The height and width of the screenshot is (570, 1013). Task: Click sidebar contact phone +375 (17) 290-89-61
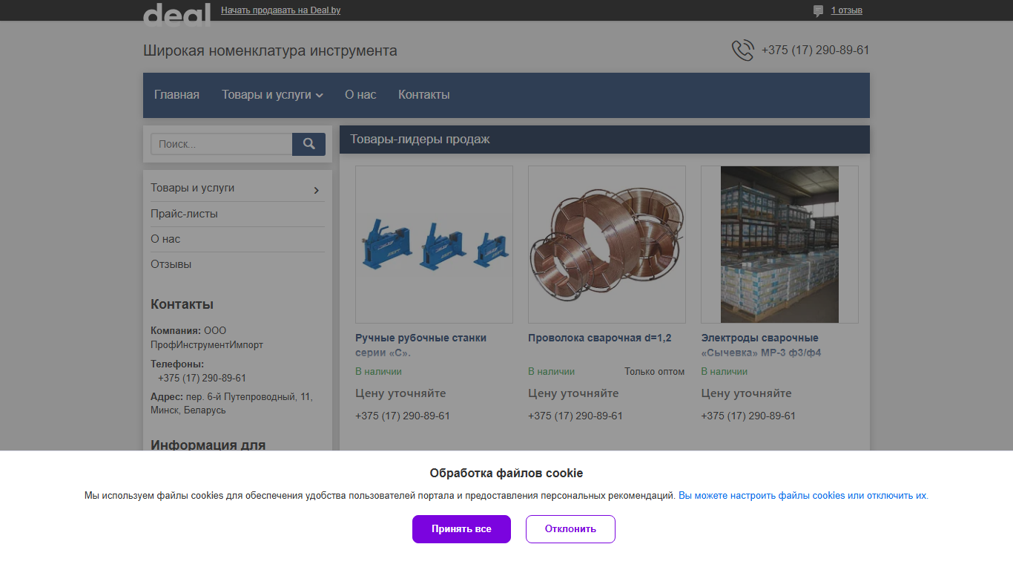[x=202, y=378]
